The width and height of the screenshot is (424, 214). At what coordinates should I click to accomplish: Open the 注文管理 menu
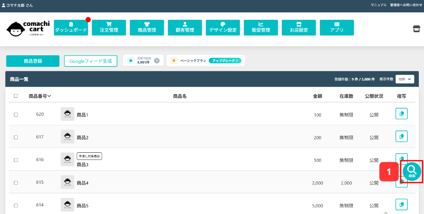coord(109,27)
